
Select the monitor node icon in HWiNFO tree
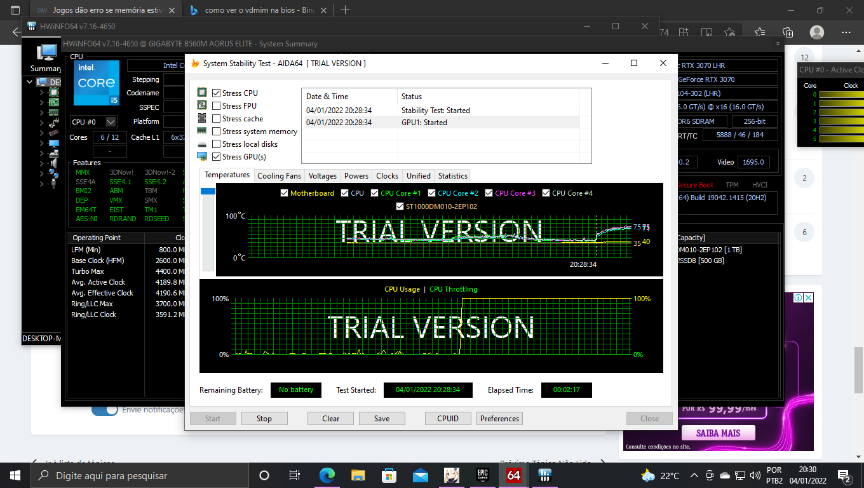pyautogui.click(x=54, y=143)
